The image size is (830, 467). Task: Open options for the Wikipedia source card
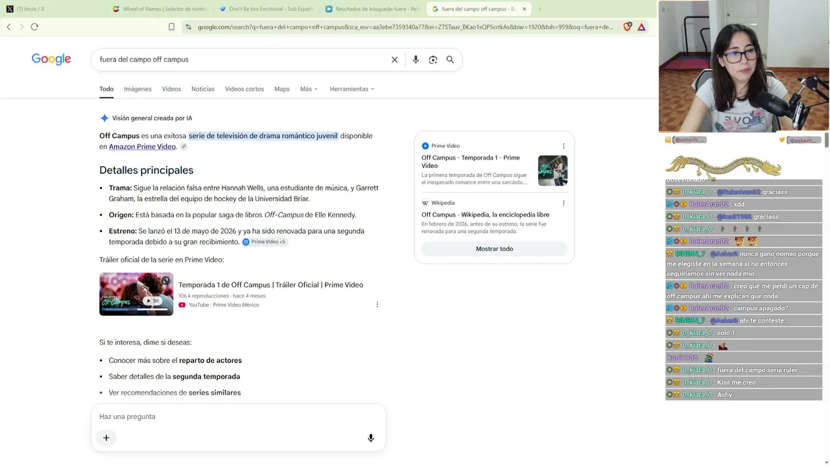pos(563,203)
